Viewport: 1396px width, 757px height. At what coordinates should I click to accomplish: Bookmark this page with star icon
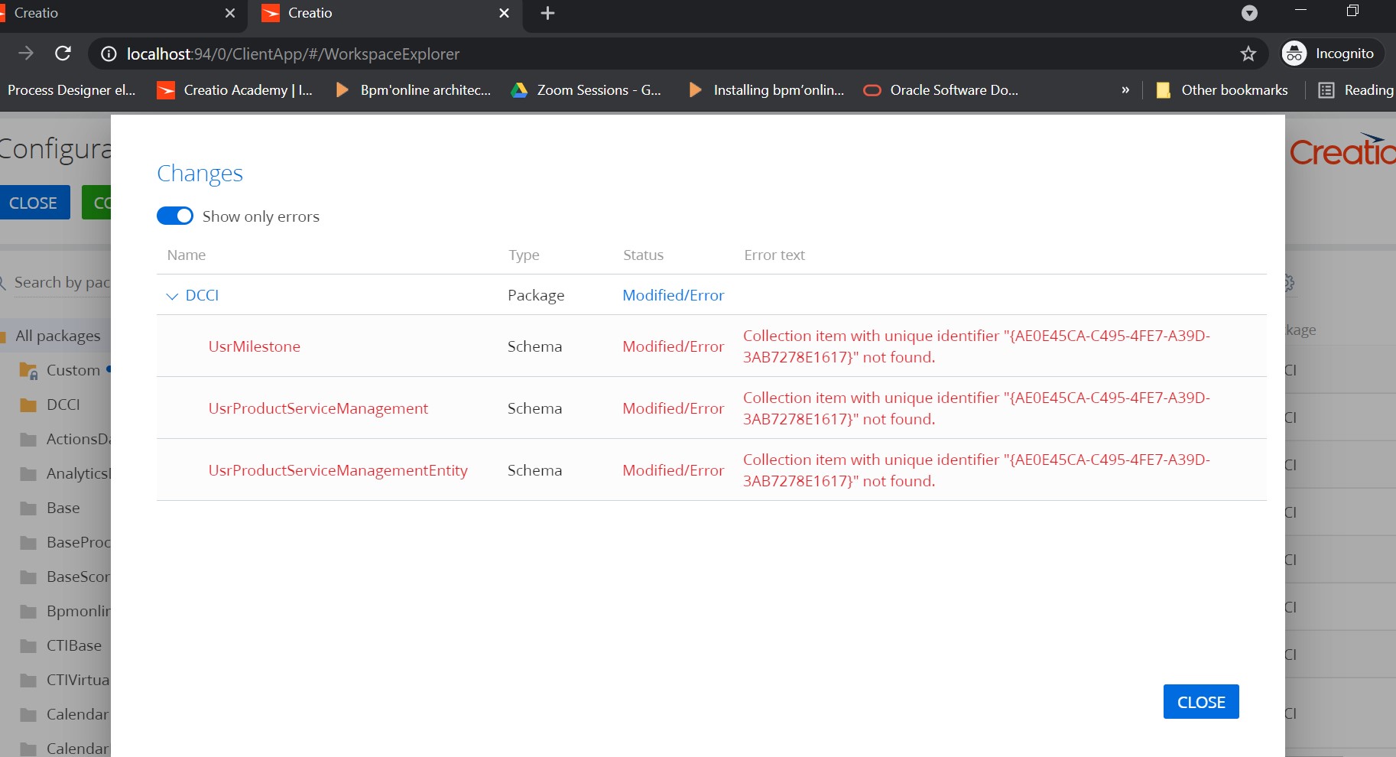click(1248, 54)
